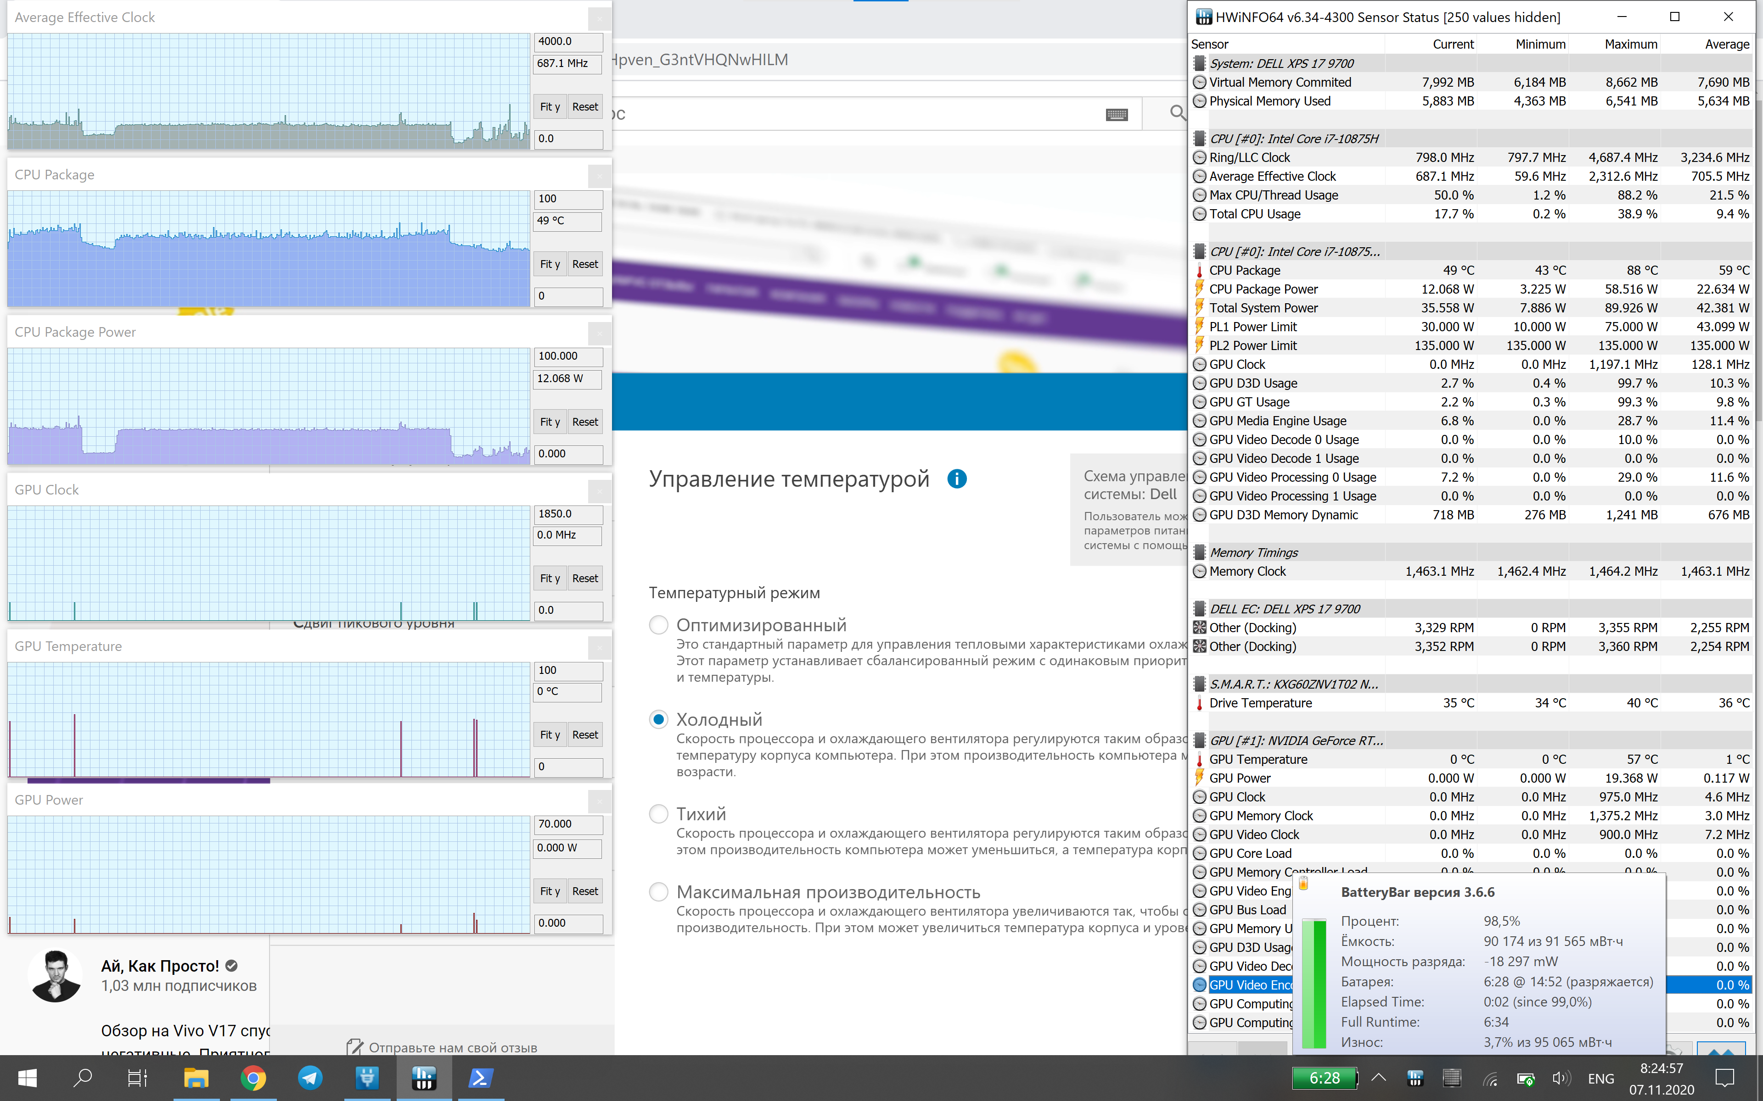The image size is (1763, 1101).
Task: Edit max value 4000.0 in Average Effective Clock
Action: (x=568, y=41)
